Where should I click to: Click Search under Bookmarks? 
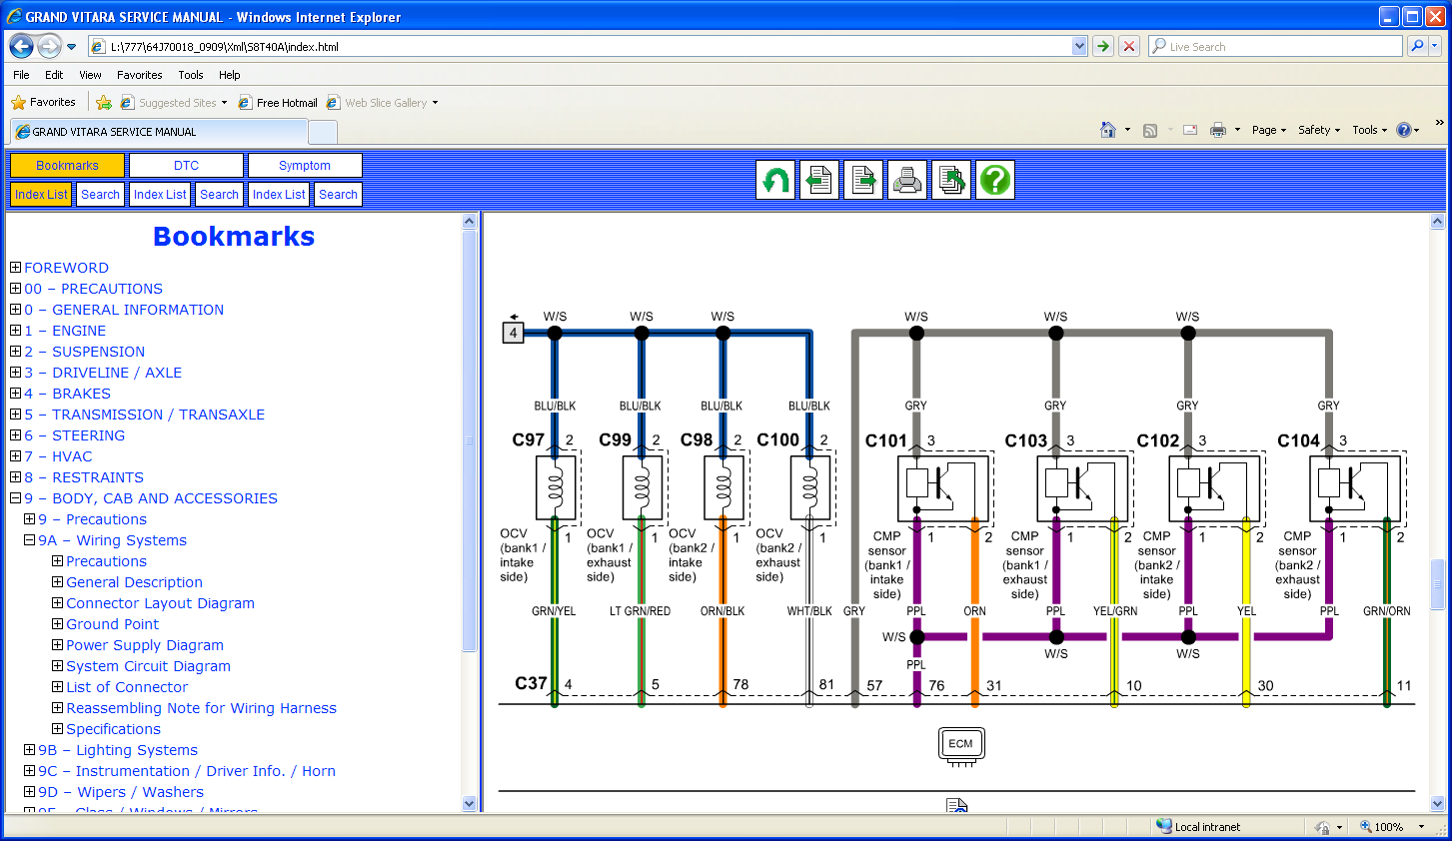tap(100, 195)
